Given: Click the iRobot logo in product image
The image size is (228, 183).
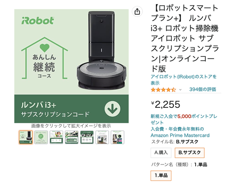Looking at the screenshot, I should point(38,21).
